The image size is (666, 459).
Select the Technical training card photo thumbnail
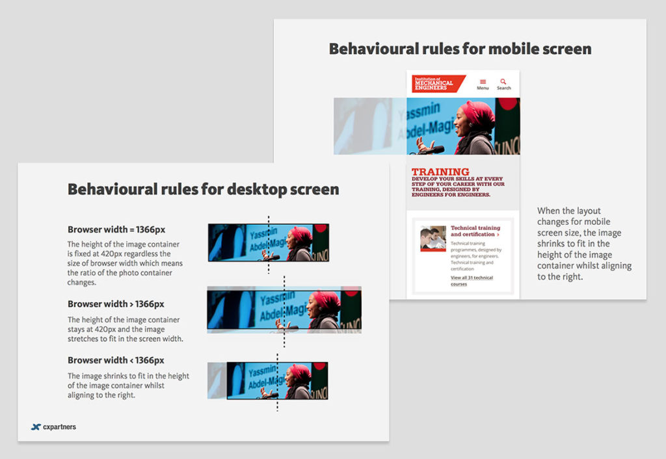433,237
